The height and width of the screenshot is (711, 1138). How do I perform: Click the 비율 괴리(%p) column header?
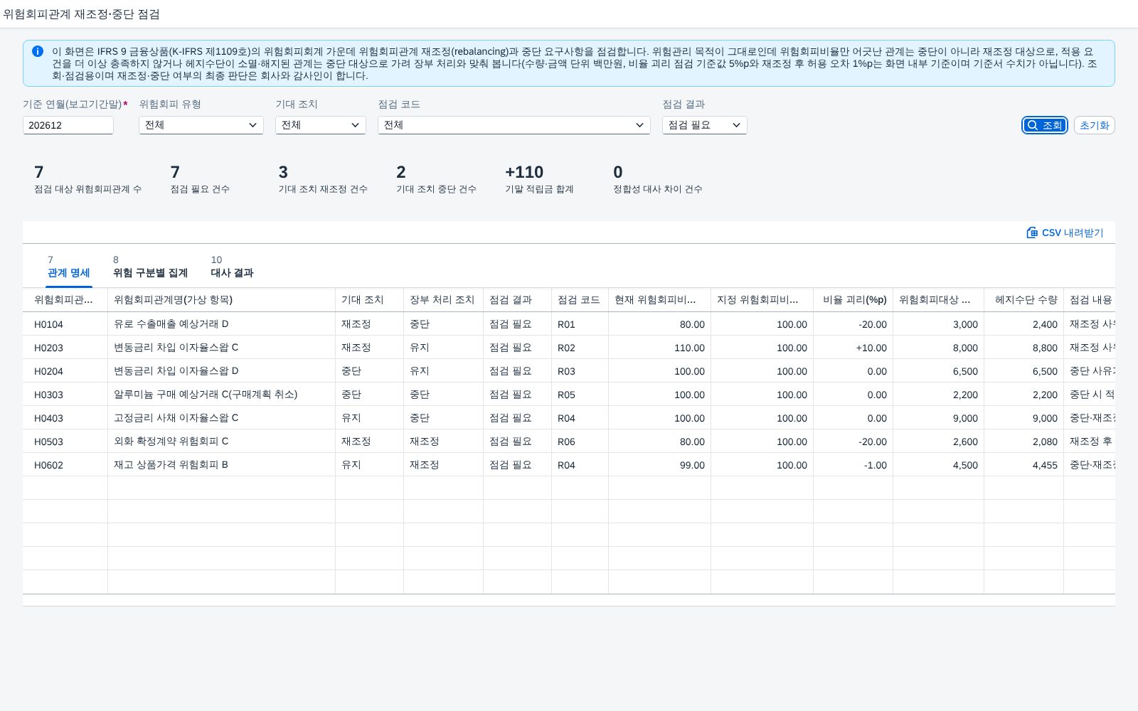[x=853, y=300]
